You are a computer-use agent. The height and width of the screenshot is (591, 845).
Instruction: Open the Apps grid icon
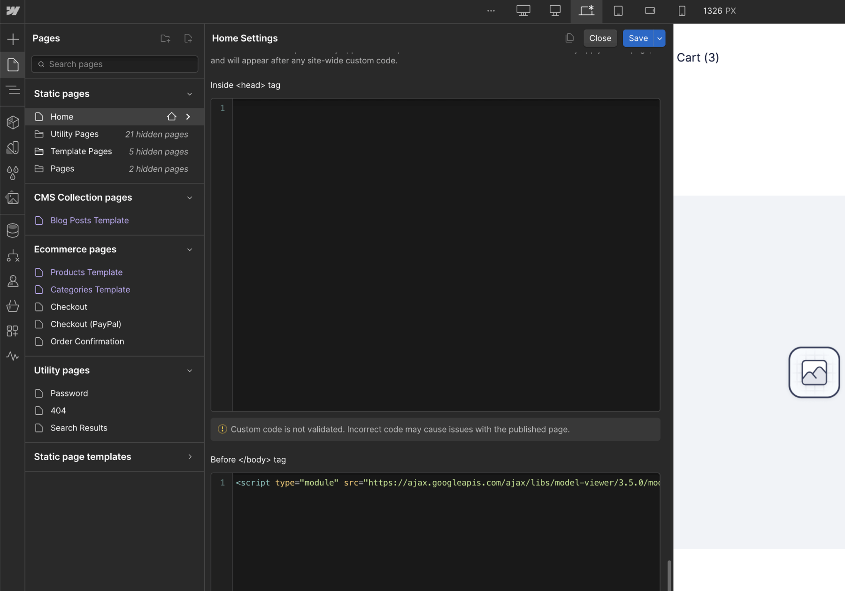13,331
